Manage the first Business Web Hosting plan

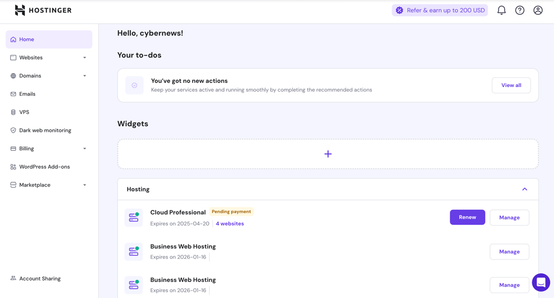[x=509, y=251]
